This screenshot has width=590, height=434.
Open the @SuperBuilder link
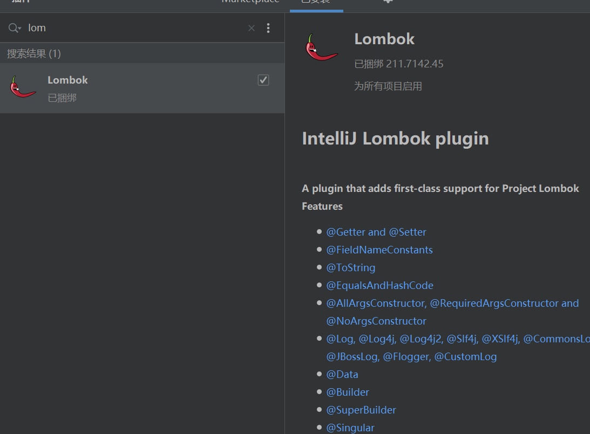361,410
